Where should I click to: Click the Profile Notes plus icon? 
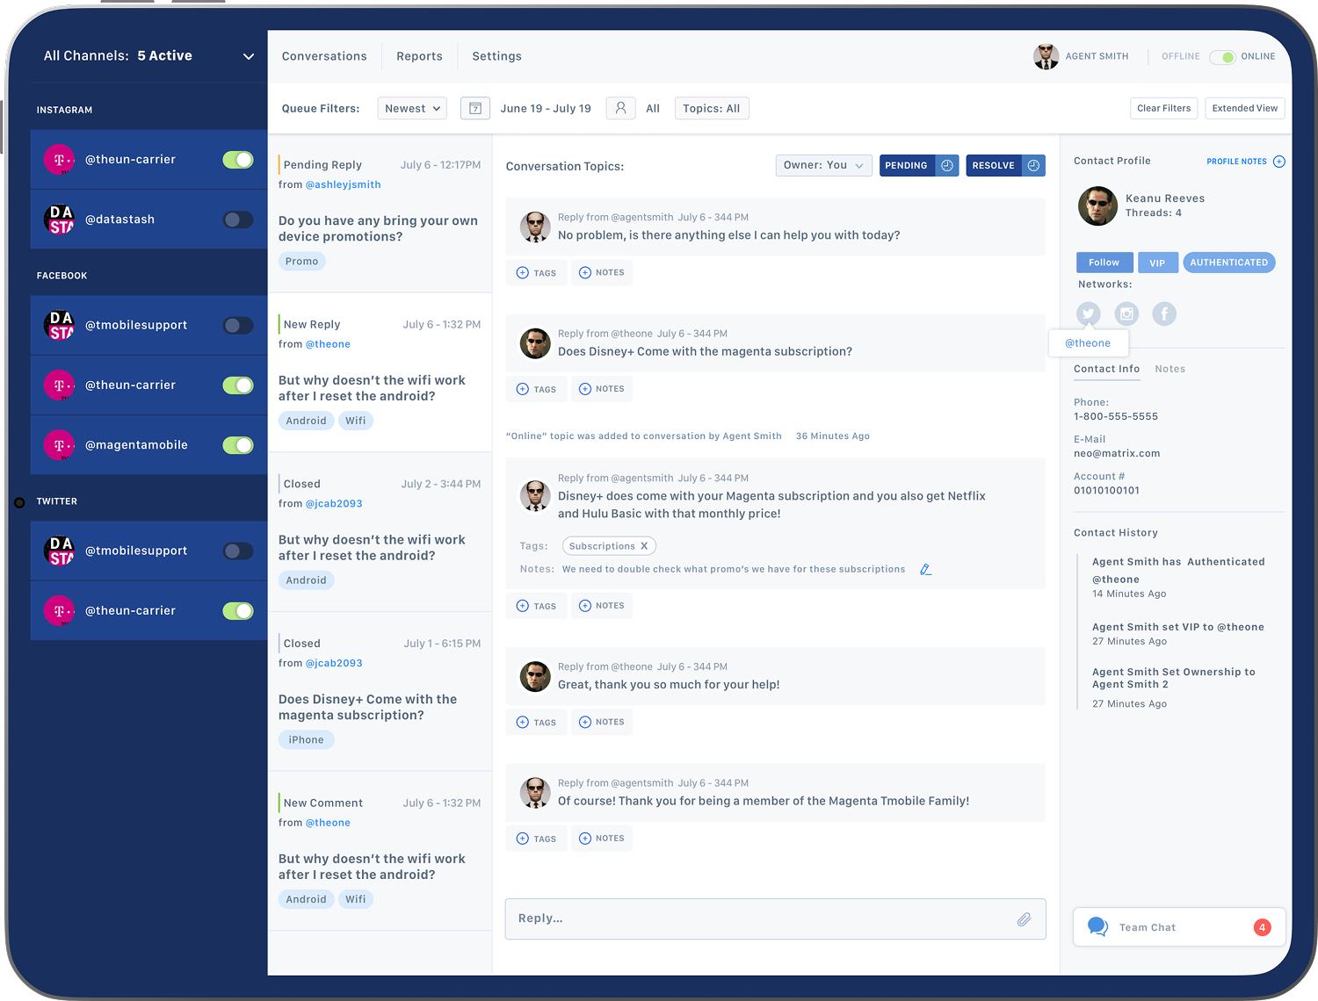(1279, 162)
